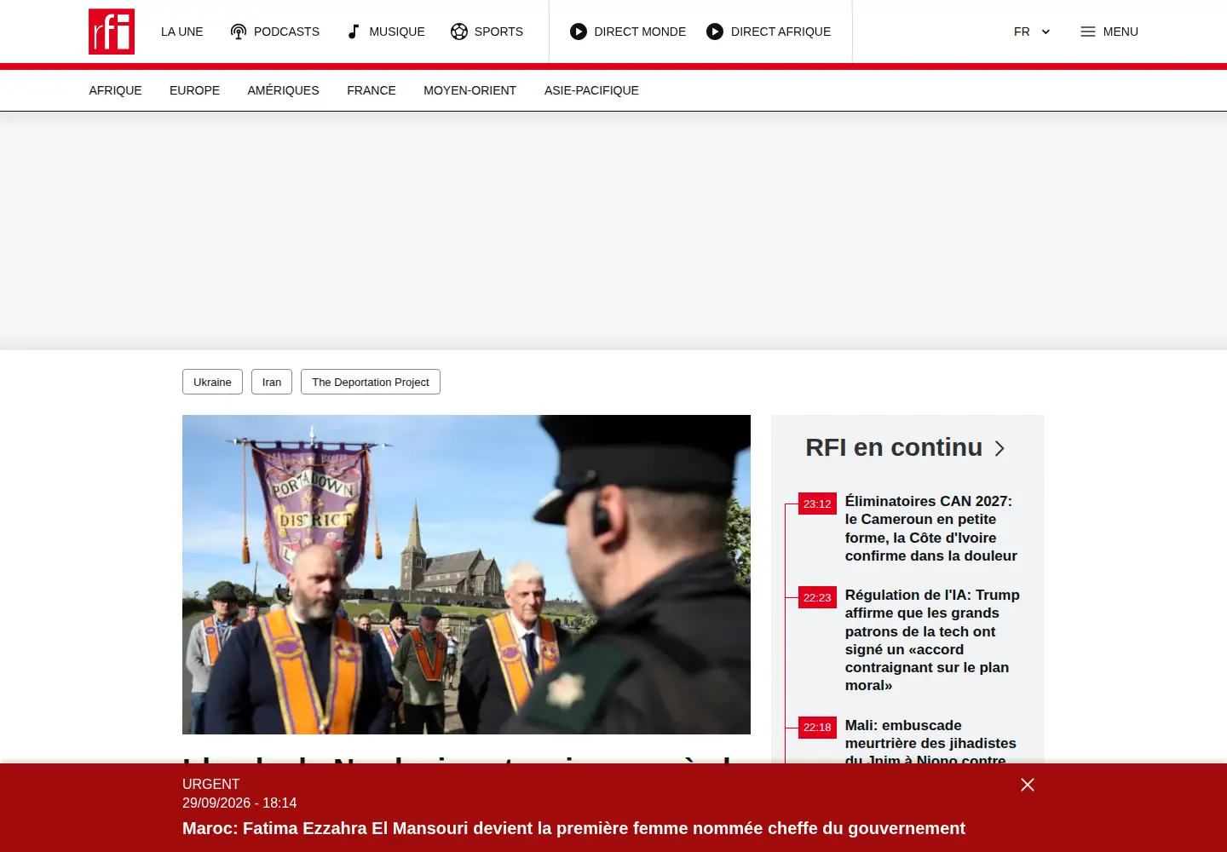This screenshot has height=852, width=1227.
Task: Click the 23:12 timestamp marker
Action: pyautogui.click(x=817, y=504)
